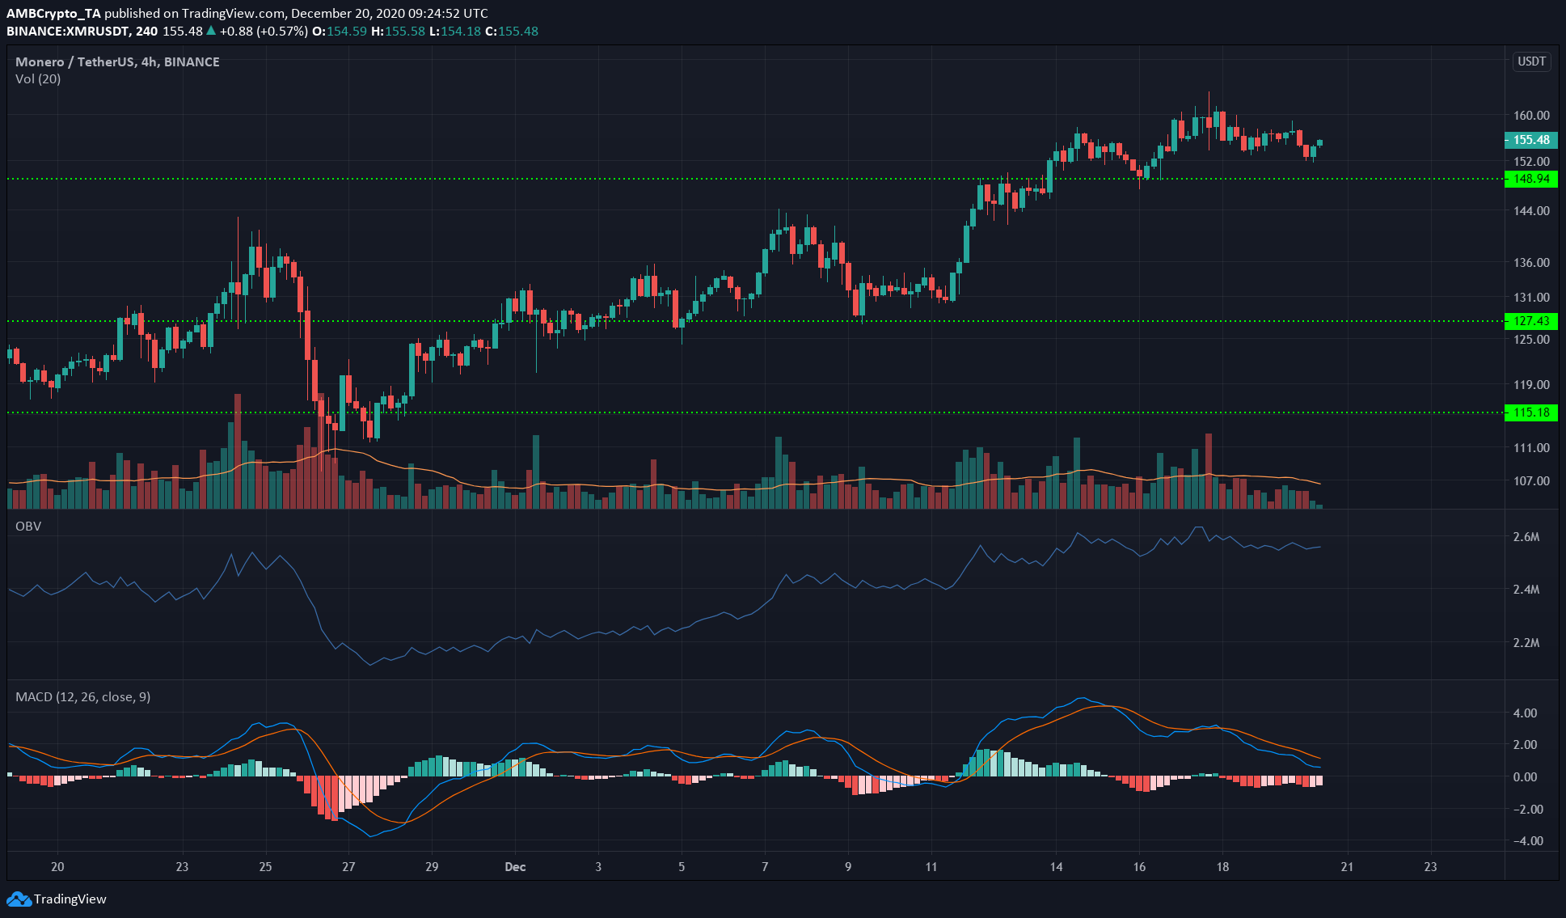The height and width of the screenshot is (918, 1566).
Task: Click the 2.2M OBV axis label
Action: [1526, 643]
